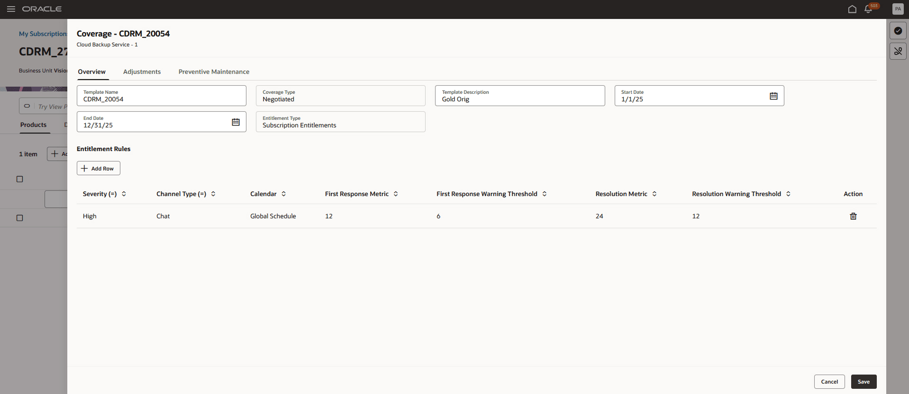The image size is (909, 394).
Task: Open the hamburger navigation menu
Action: pyautogui.click(x=11, y=9)
